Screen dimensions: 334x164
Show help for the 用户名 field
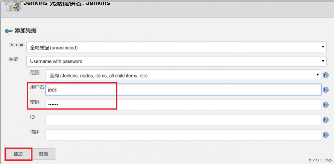click(x=326, y=90)
